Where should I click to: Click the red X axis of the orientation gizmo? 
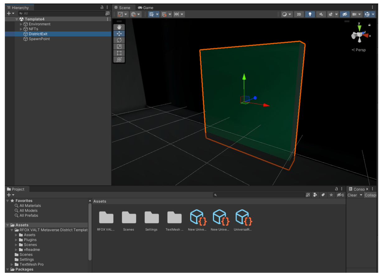(365, 35)
